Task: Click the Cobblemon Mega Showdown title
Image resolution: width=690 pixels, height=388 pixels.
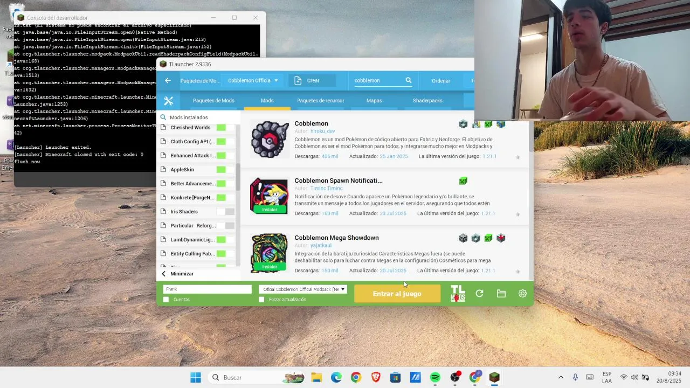Action: pos(336,238)
